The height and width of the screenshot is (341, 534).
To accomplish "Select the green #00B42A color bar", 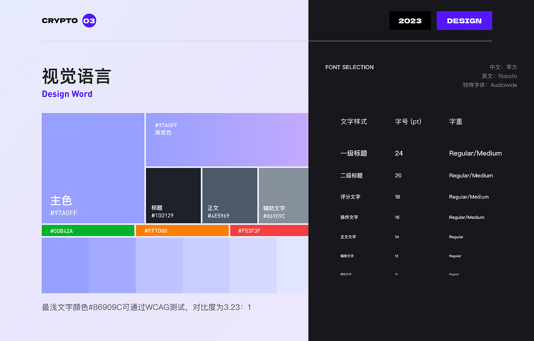I will 88,230.
